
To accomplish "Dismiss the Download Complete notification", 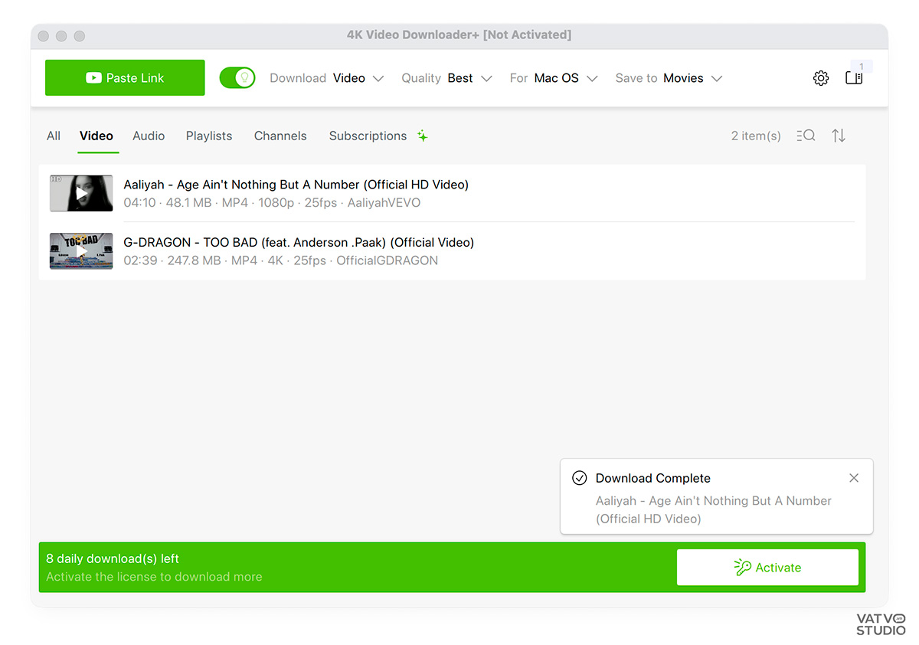I will click(854, 478).
